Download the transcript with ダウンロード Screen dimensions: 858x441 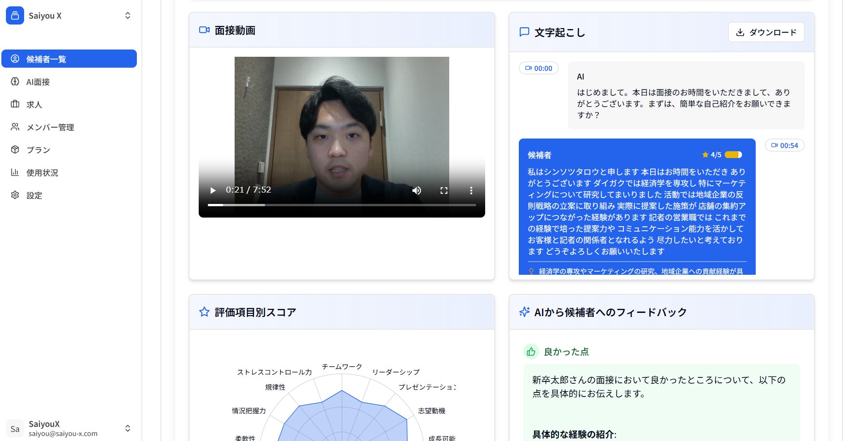766,32
